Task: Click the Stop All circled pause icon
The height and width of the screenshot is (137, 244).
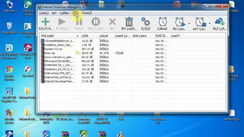Action: (96, 22)
